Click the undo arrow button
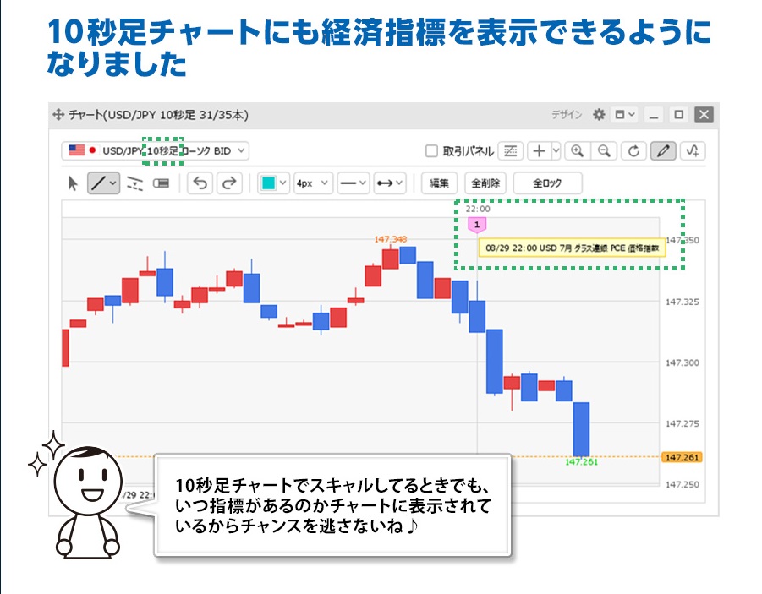Image resolution: width=762 pixels, height=594 pixels. tap(200, 183)
